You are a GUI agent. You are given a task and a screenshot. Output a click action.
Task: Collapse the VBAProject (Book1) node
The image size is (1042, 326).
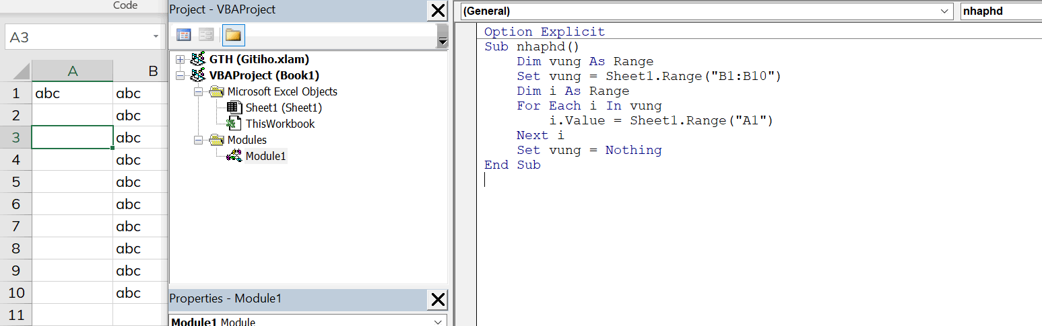(180, 75)
